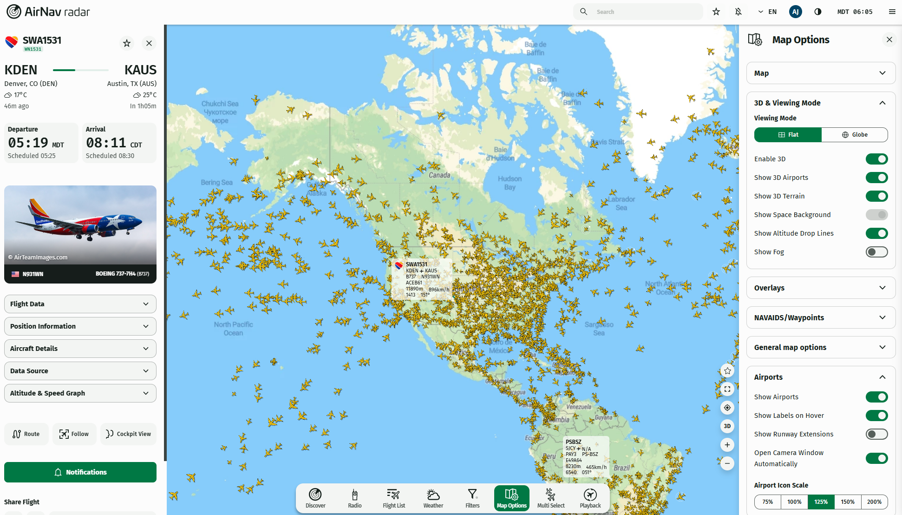Center map on my location
The width and height of the screenshot is (902, 515).
(727, 408)
